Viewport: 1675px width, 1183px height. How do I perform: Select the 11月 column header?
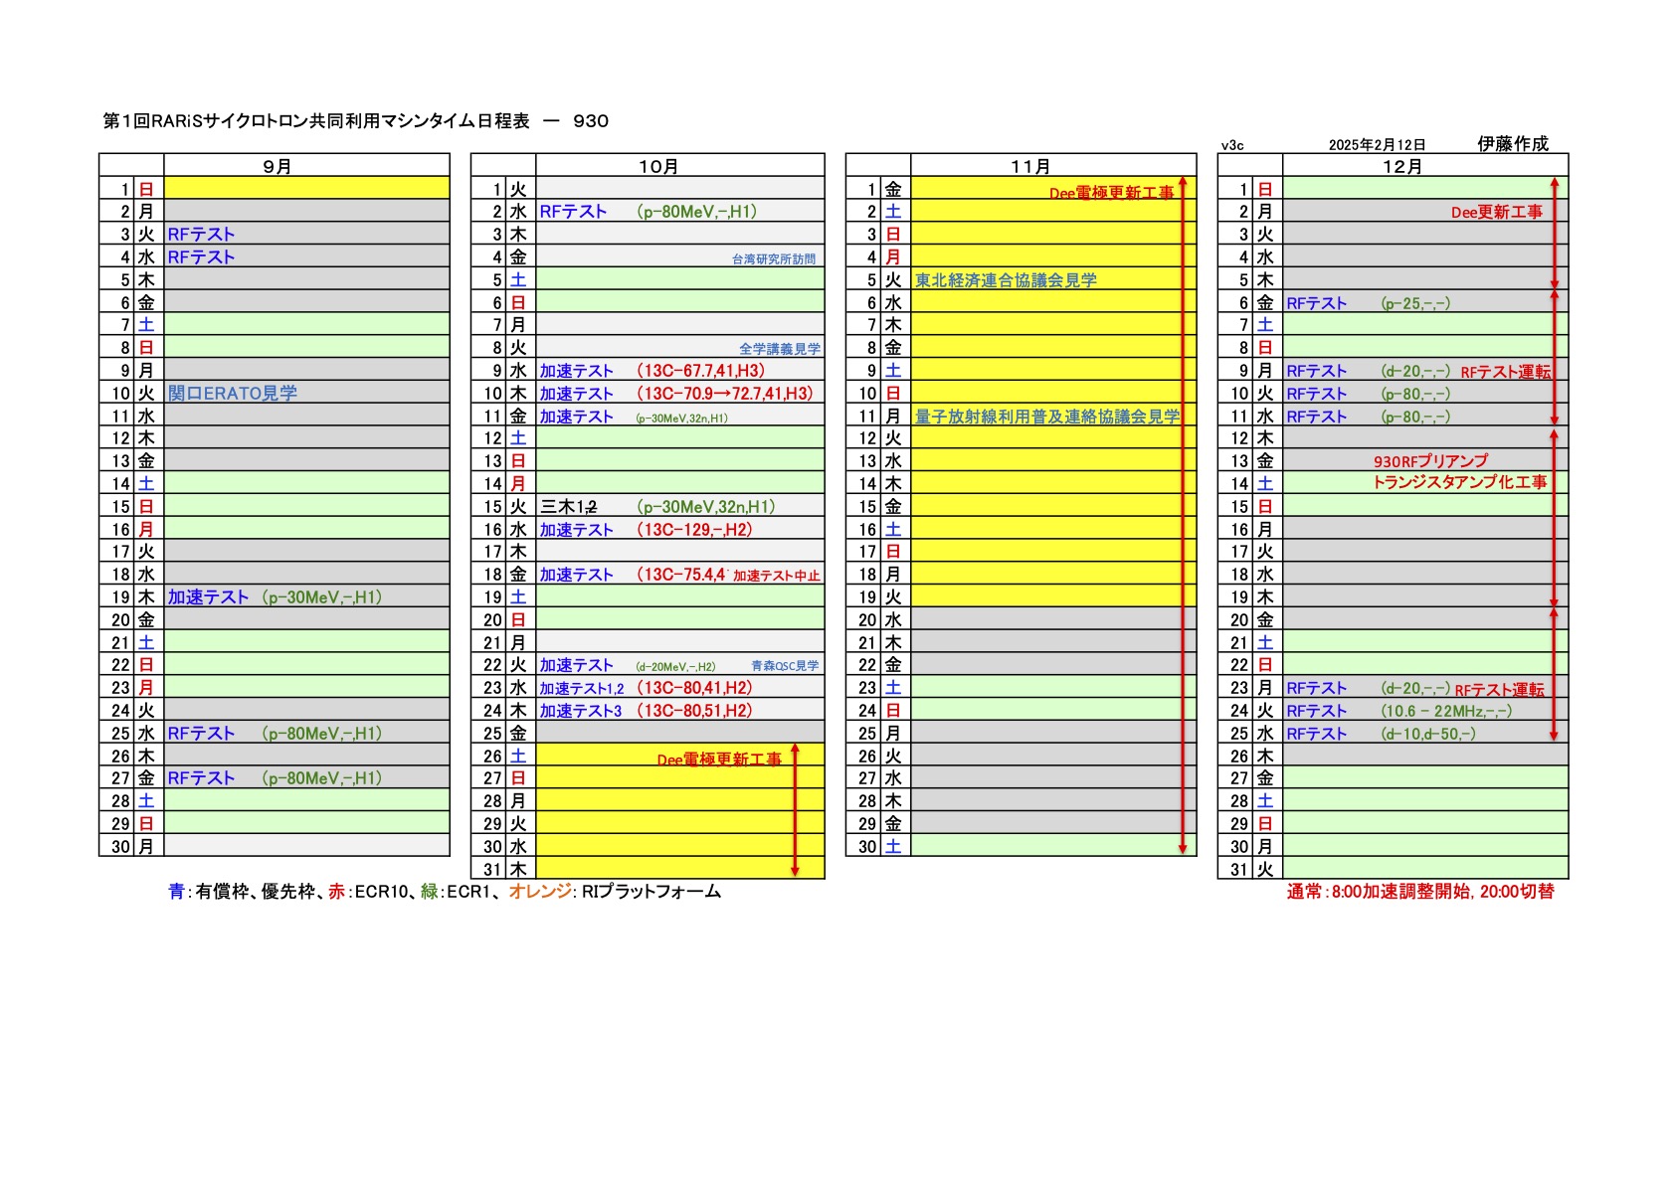[x=1029, y=166]
